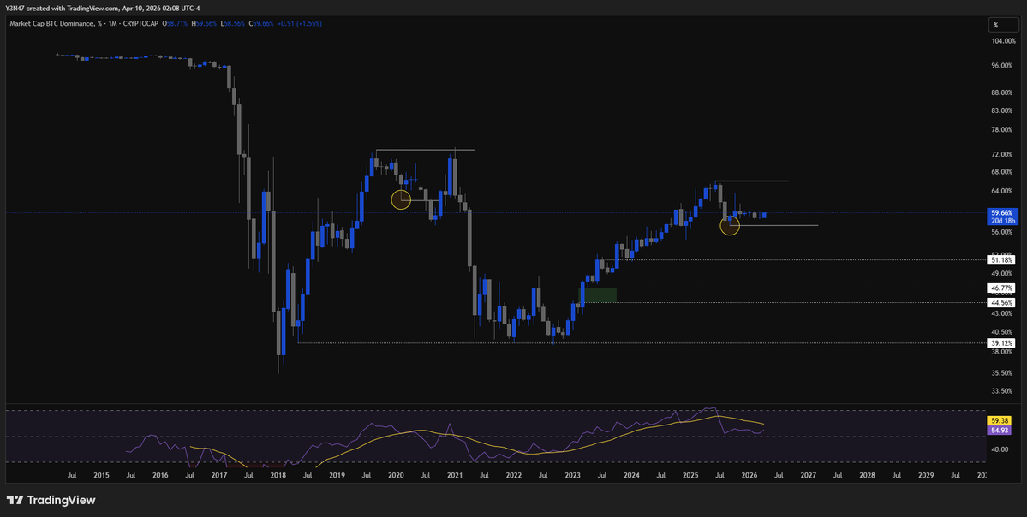Select the yellow circle drawing near mid-2025
The width and height of the screenshot is (1027, 517).
click(x=730, y=226)
